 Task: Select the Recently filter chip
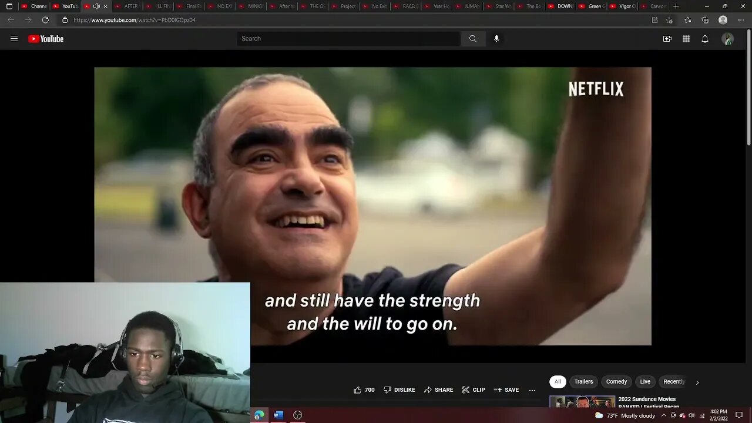[x=673, y=382]
